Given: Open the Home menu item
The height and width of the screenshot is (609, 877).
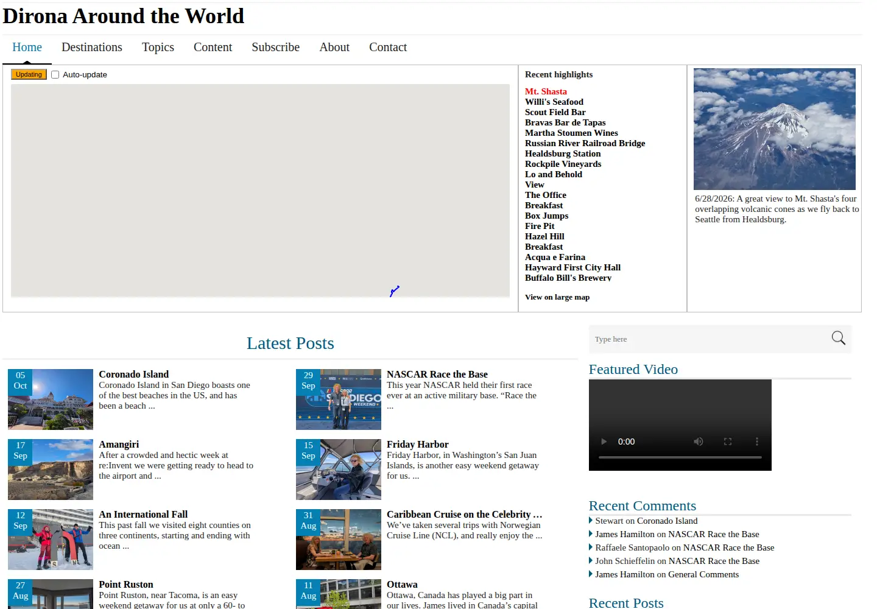Looking at the screenshot, I should pos(27,48).
